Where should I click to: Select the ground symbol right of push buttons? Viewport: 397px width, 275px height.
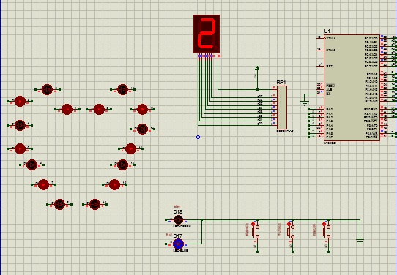click(360, 241)
